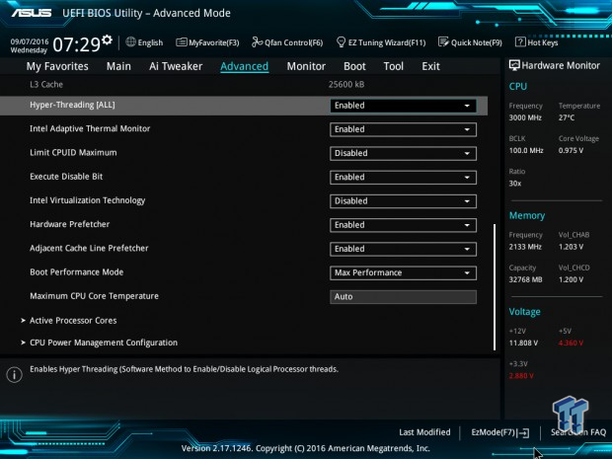Click the Maximum CPU Core Temperature field

point(403,297)
